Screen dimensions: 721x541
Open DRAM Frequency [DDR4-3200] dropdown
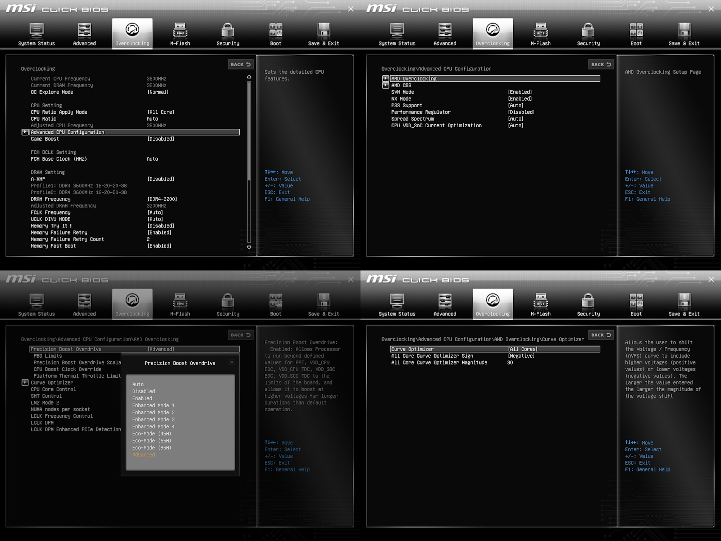pos(162,199)
